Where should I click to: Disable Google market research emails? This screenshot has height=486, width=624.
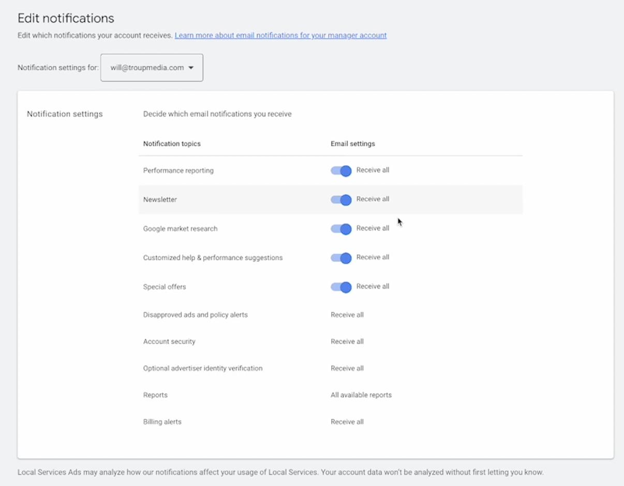341,229
